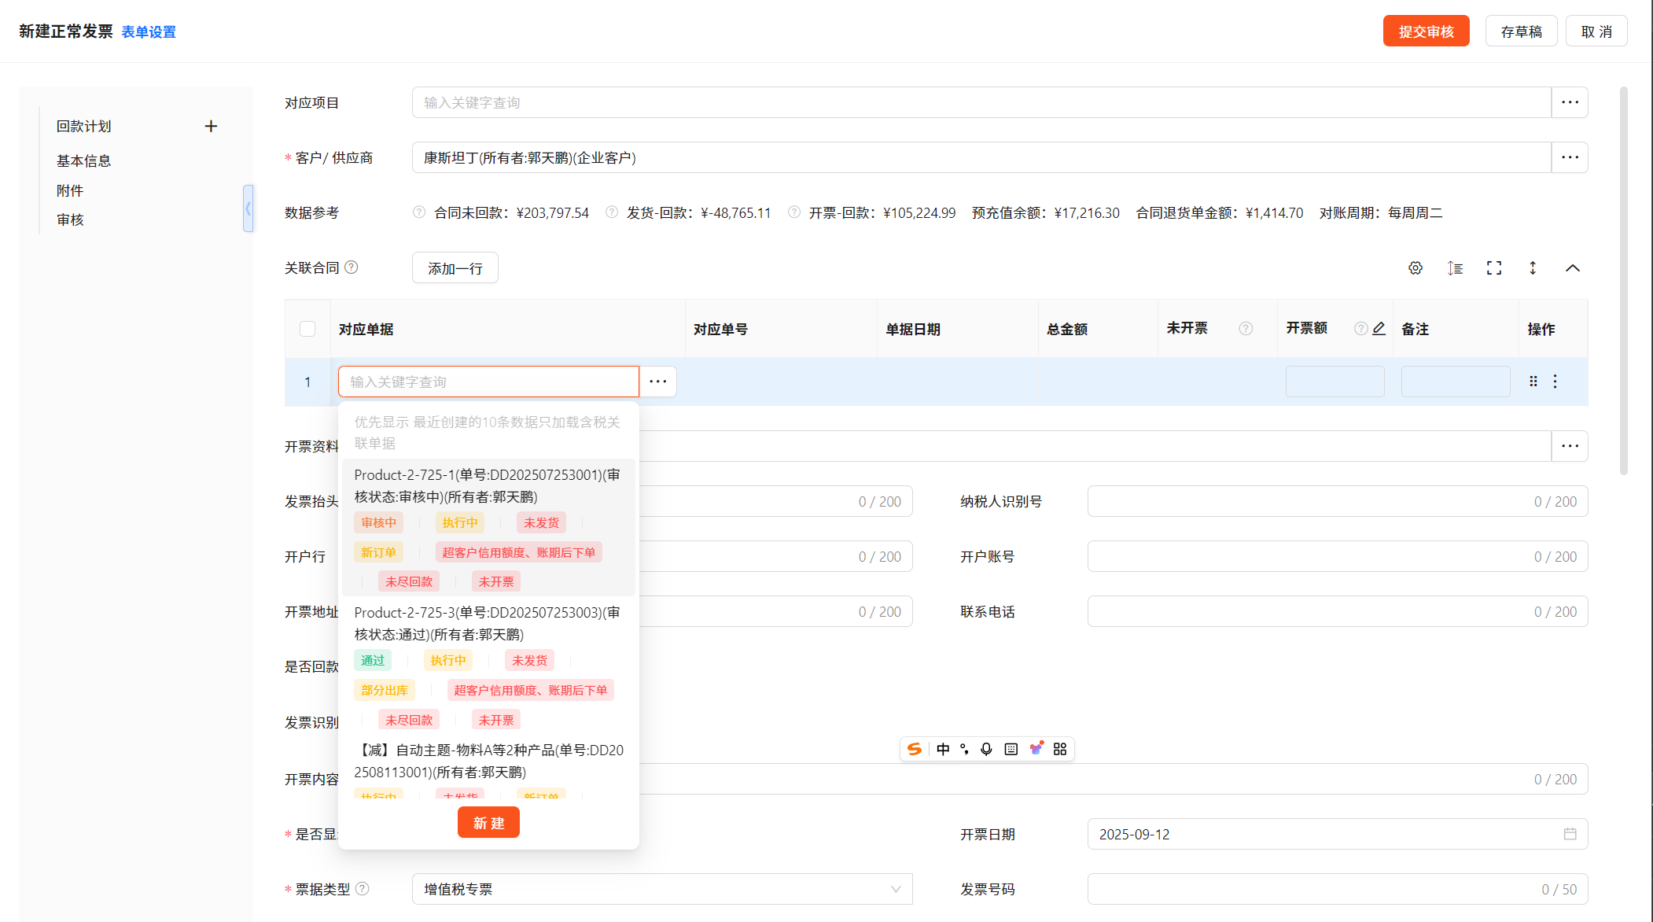Select 基本信息 in the sidebar
Viewport: 1653px width, 922px height.
tap(83, 161)
